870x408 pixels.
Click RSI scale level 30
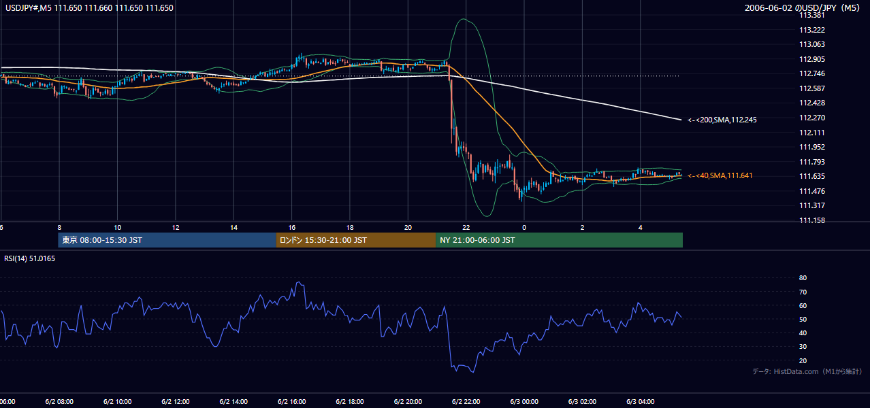click(803, 347)
